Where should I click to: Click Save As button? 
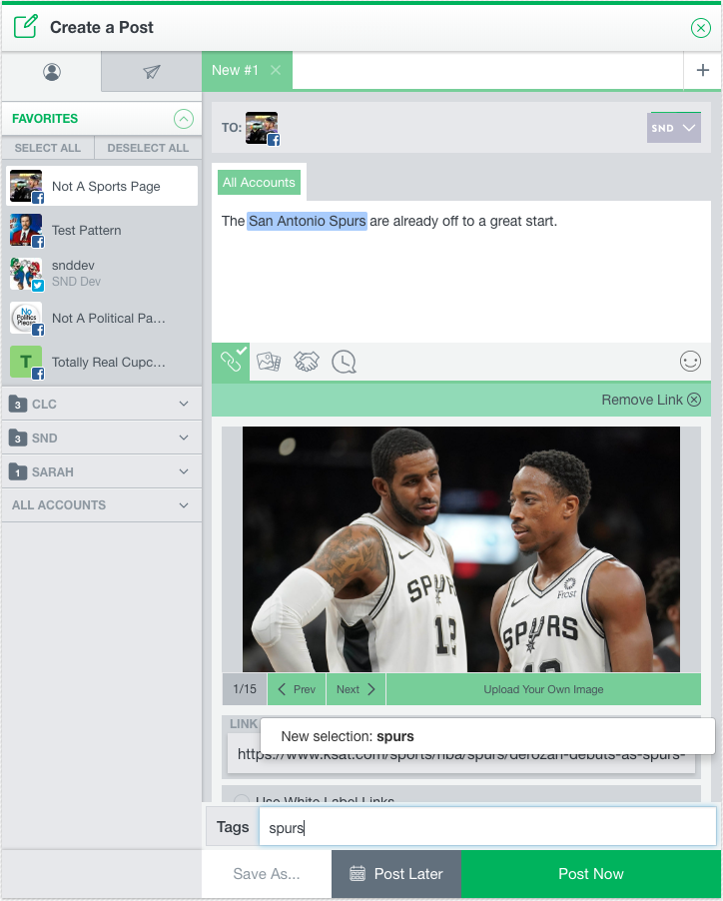tap(267, 874)
